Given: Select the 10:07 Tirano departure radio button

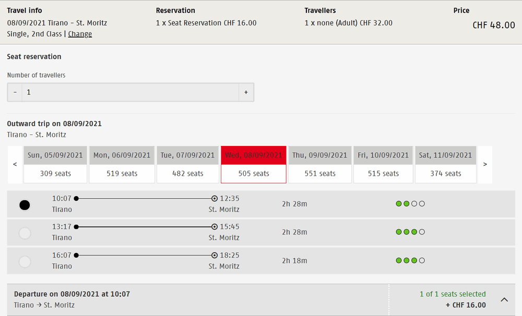Looking at the screenshot, I should coord(25,205).
